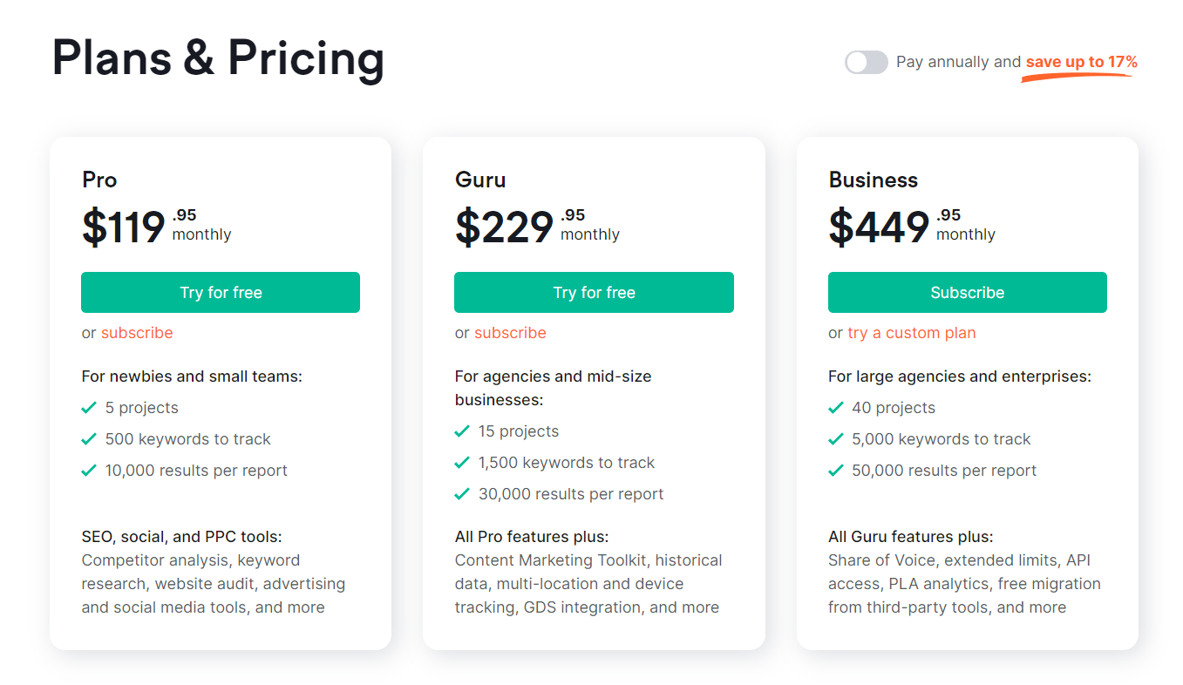This screenshot has width=1183, height=685.
Task: Toggle the Pay annually switch
Action: coord(866,62)
